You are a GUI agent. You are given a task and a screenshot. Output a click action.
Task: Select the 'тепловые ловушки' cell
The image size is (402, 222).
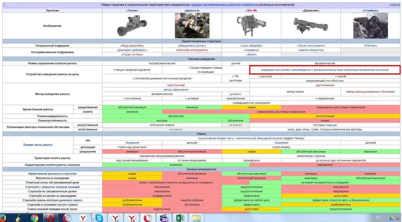pos(324,125)
